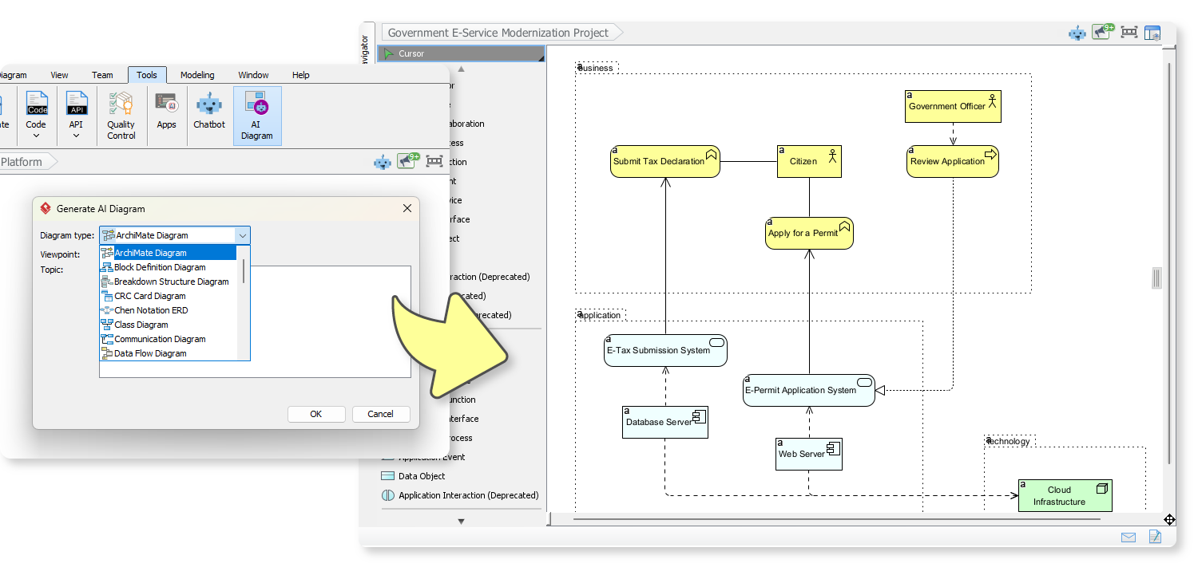Open the Chatbot tool from the Tools ribbon
1194x575 pixels.
pyautogui.click(x=208, y=115)
